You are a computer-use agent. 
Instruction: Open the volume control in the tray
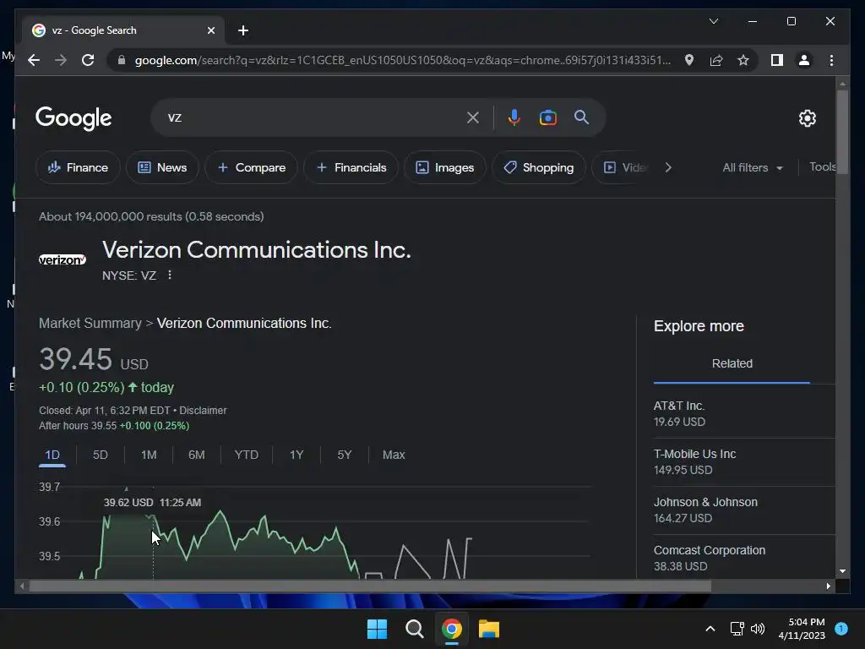point(758,629)
